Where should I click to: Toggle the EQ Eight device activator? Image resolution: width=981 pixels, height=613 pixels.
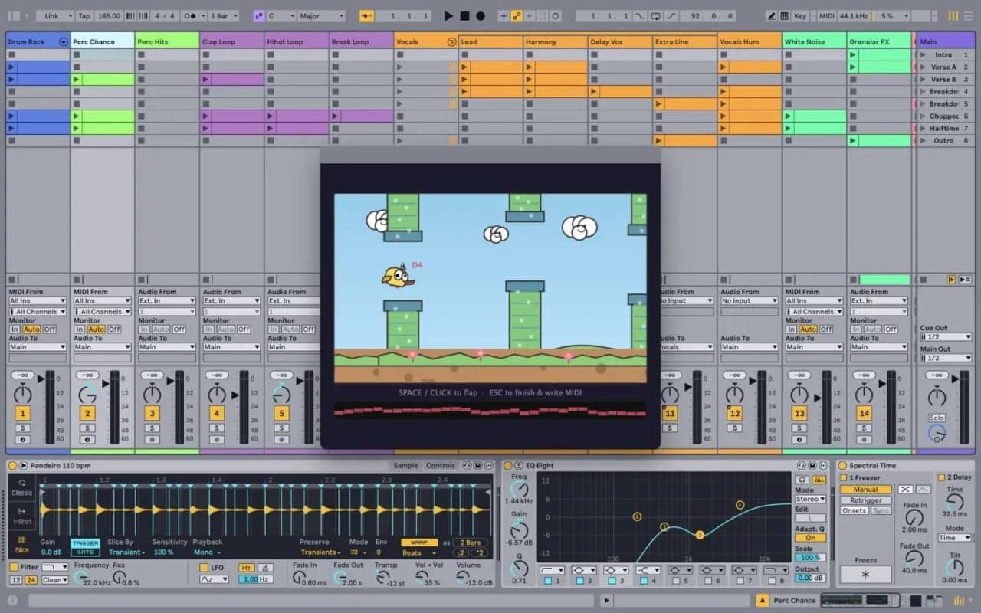[508, 465]
